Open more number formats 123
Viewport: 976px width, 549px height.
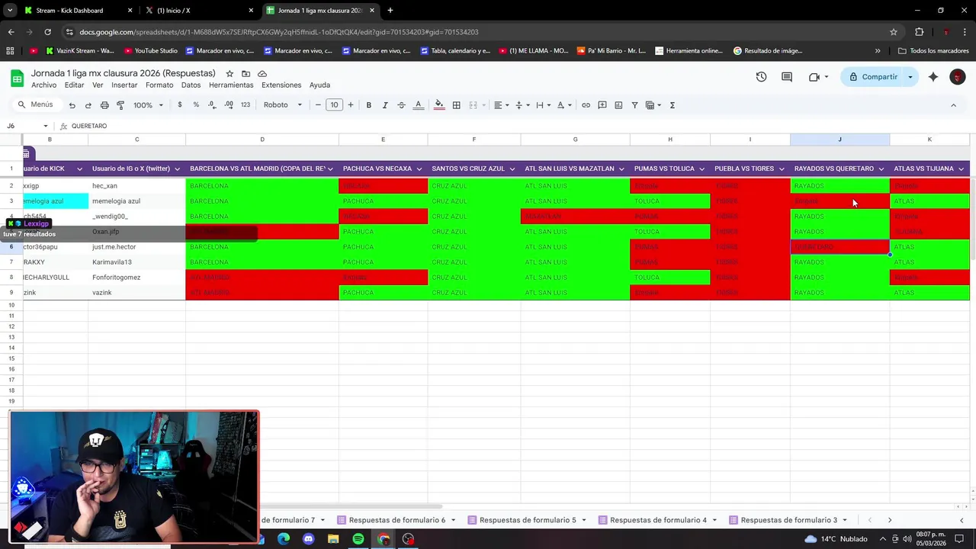coord(245,105)
